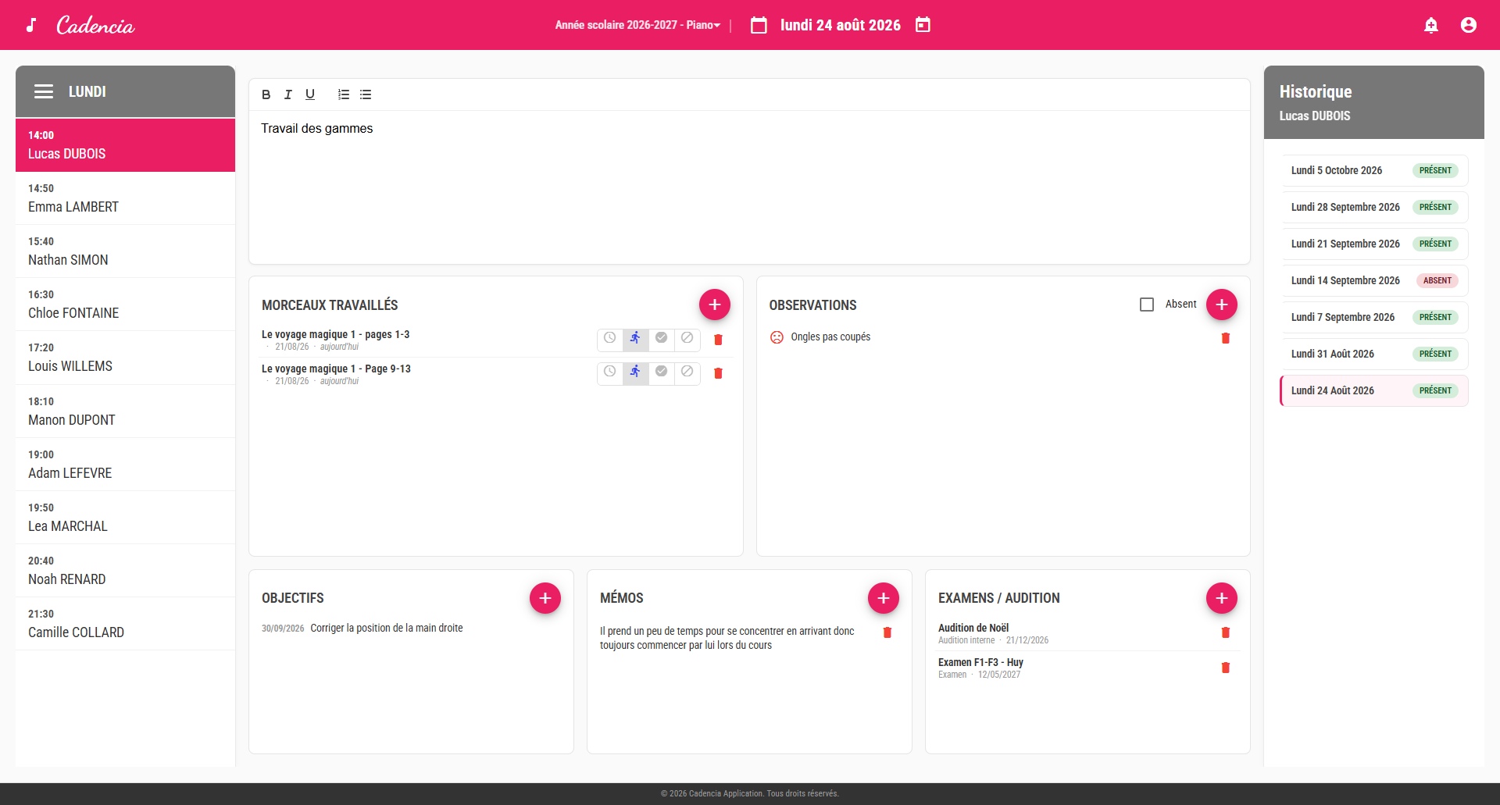Delete the Examen F1-F3 - Huy entry
The height and width of the screenshot is (805, 1500).
coord(1226,668)
